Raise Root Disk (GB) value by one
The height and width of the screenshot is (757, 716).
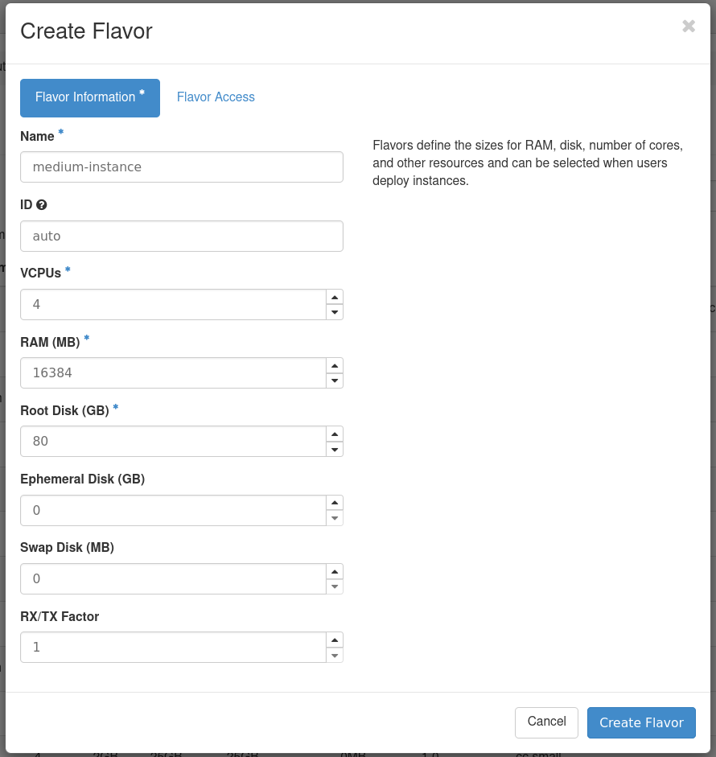335,434
